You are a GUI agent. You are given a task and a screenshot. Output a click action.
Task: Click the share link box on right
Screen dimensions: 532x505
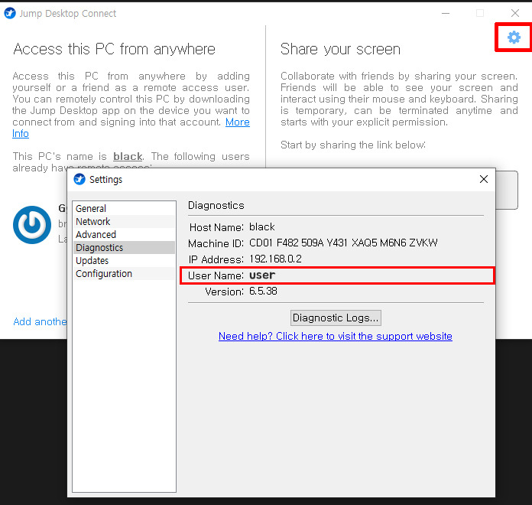point(506,191)
